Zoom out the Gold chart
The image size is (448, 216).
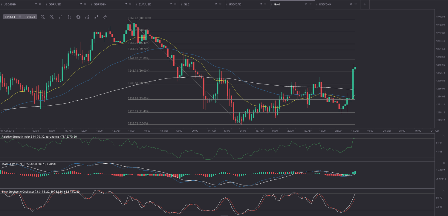43,17
